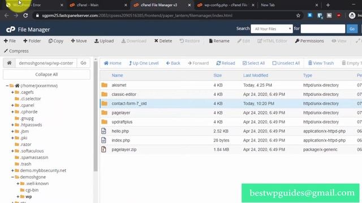Sort files by Type column
This screenshot has width=362, height=203.
coord(308,75)
